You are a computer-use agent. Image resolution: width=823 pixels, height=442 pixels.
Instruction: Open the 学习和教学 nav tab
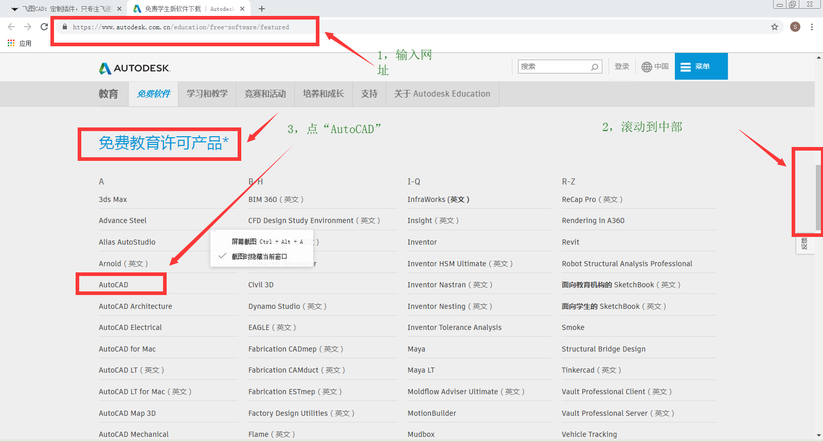[207, 94]
